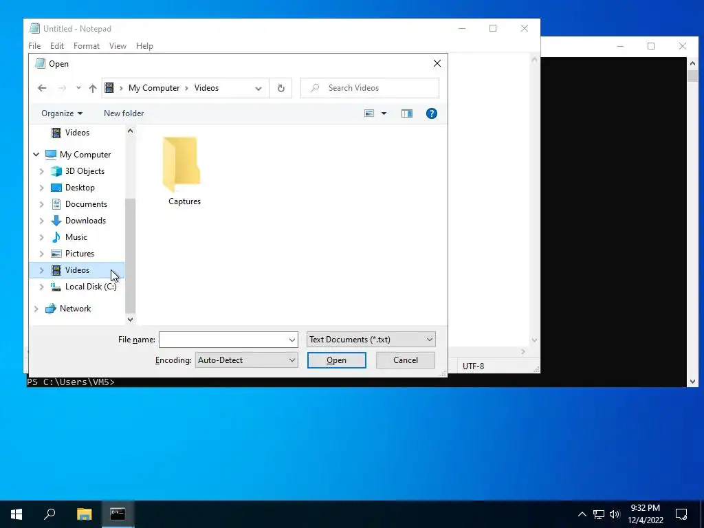The width and height of the screenshot is (704, 528).
Task: Open the notification center icon
Action: pyautogui.click(x=681, y=514)
